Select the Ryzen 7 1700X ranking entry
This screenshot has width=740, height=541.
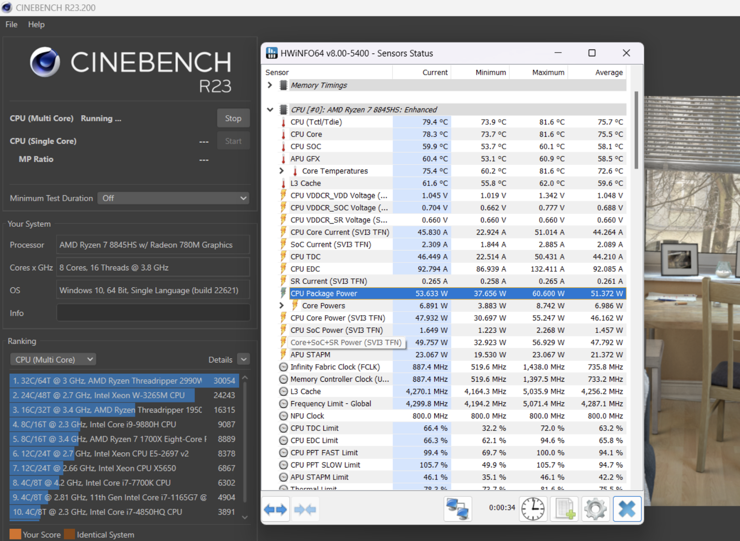tap(124, 439)
